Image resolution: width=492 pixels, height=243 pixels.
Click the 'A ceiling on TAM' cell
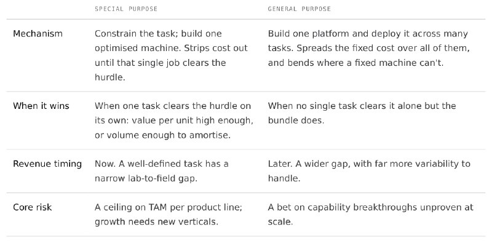tap(168, 215)
